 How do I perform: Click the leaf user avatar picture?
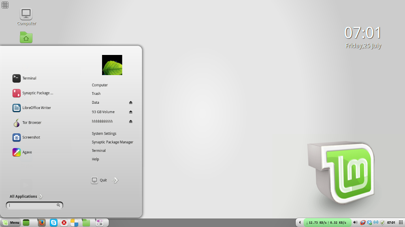click(x=112, y=65)
